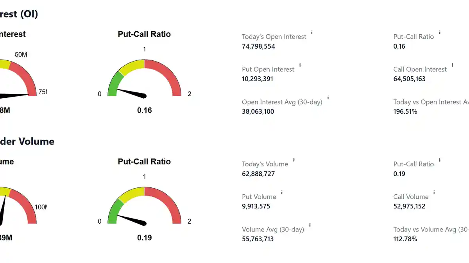Click info icon beside Put Volume

[x=282, y=192]
